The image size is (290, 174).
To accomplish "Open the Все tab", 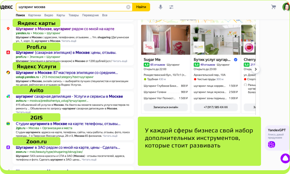I will point(105,15).
